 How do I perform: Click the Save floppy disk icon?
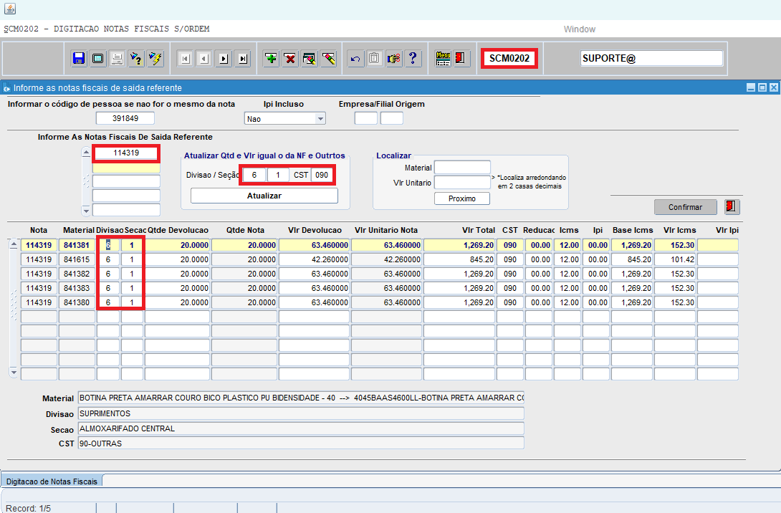[x=79, y=59]
